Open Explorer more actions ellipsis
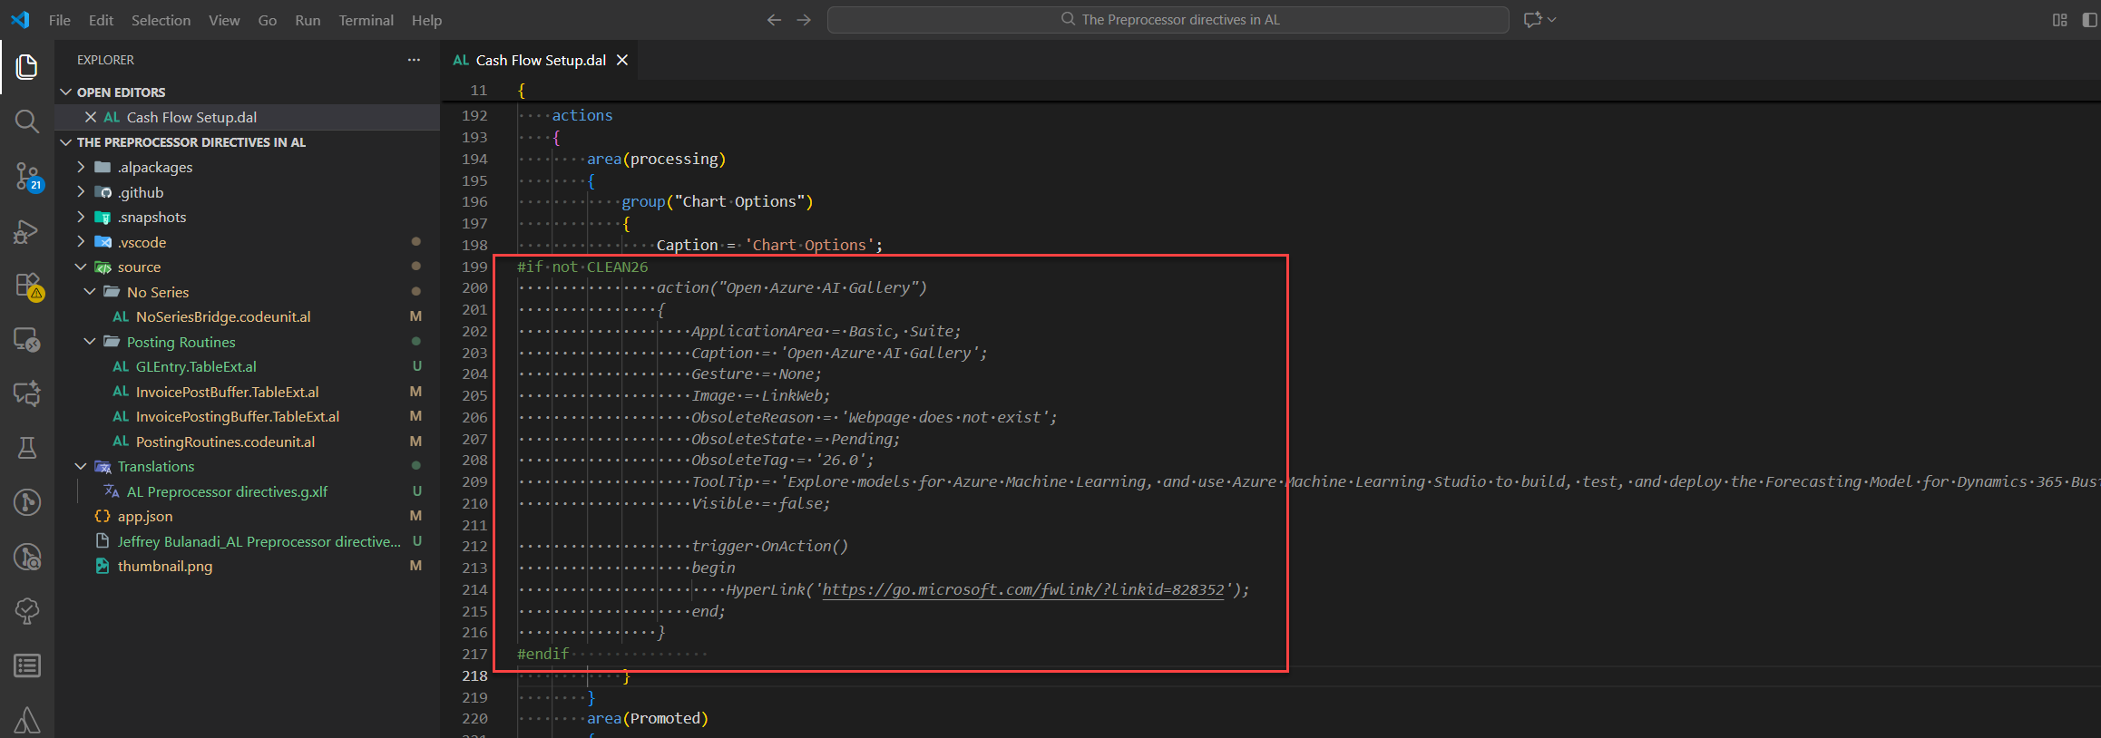The image size is (2101, 738). (414, 60)
